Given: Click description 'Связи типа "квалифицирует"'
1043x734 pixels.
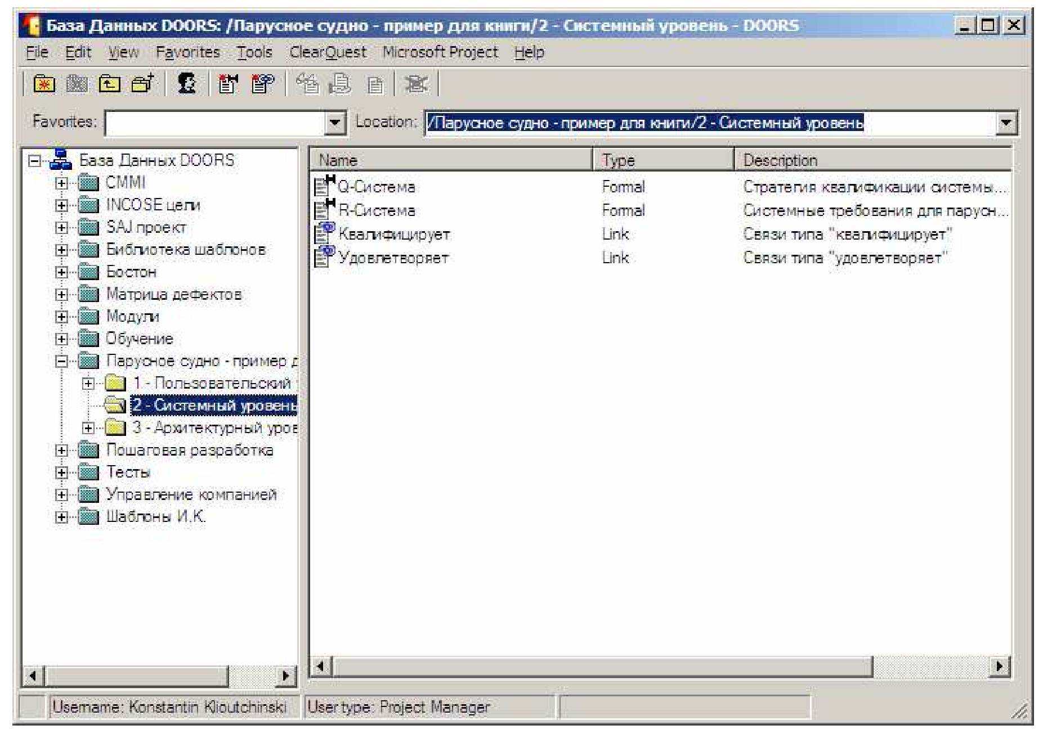Looking at the screenshot, I should [847, 234].
